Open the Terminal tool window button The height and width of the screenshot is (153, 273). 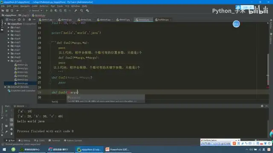(x=54, y=141)
